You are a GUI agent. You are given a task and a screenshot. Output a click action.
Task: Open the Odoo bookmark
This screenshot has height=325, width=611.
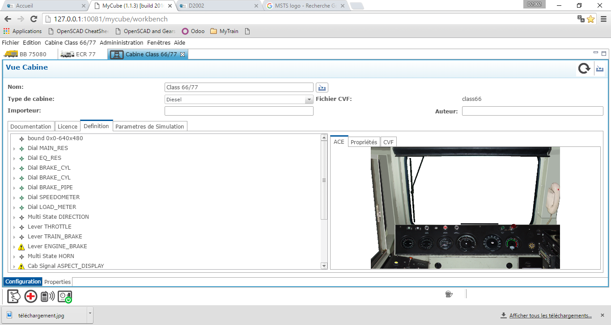[193, 31]
